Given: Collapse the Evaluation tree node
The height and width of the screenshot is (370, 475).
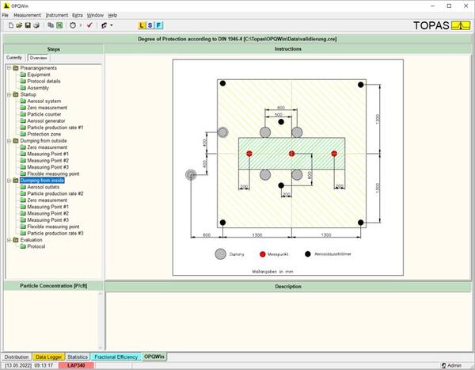Looking at the screenshot, I should [x=9, y=240].
